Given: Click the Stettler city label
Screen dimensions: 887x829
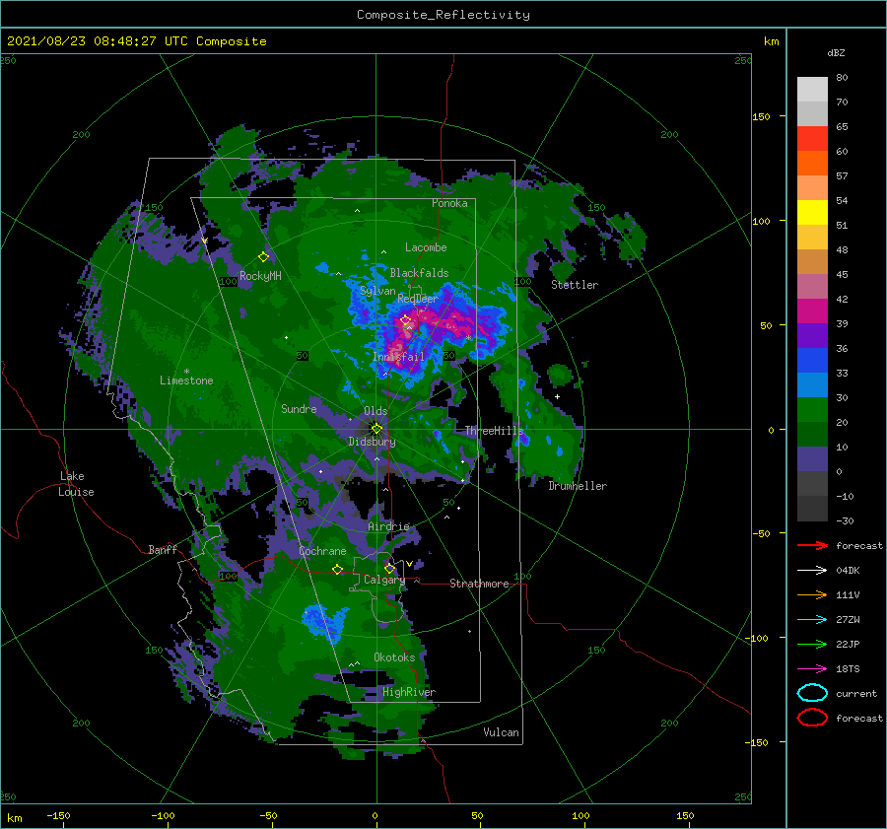Looking at the screenshot, I should tap(575, 285).
